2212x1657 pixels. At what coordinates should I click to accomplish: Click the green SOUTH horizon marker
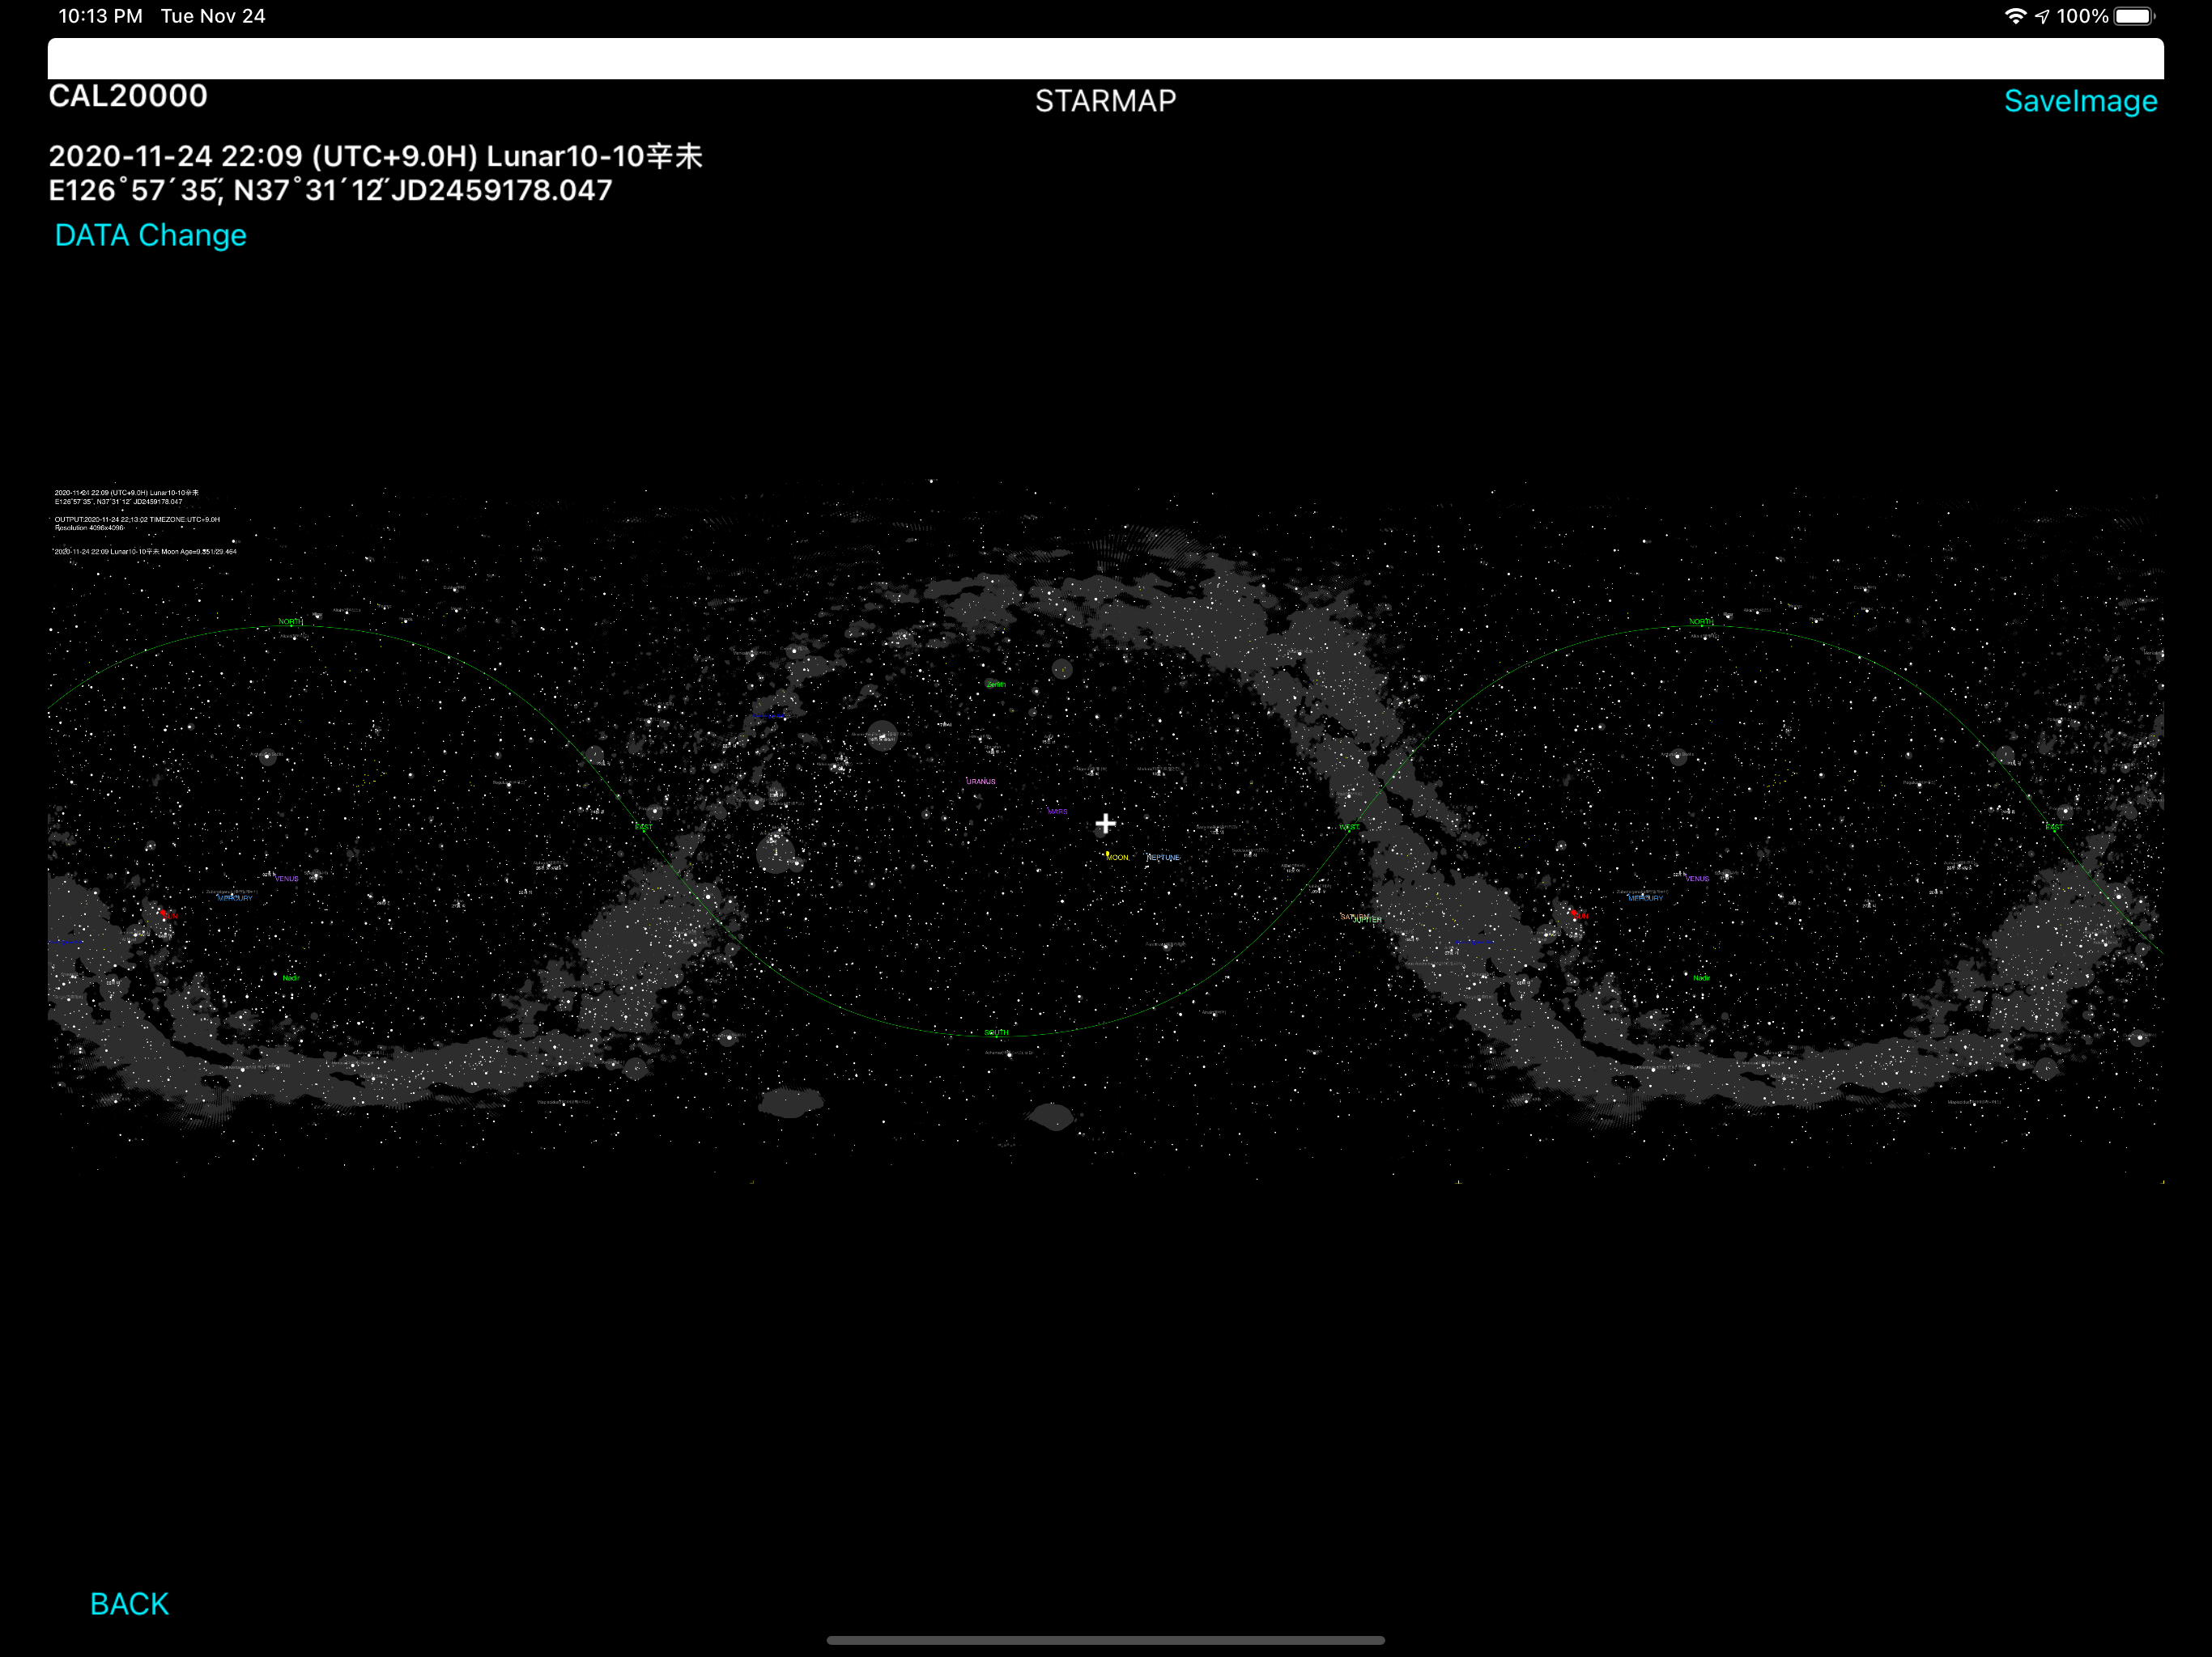coord(995,1032)
